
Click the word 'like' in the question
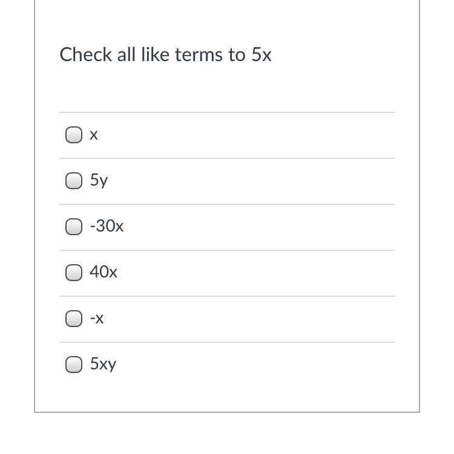coord(155,54)
